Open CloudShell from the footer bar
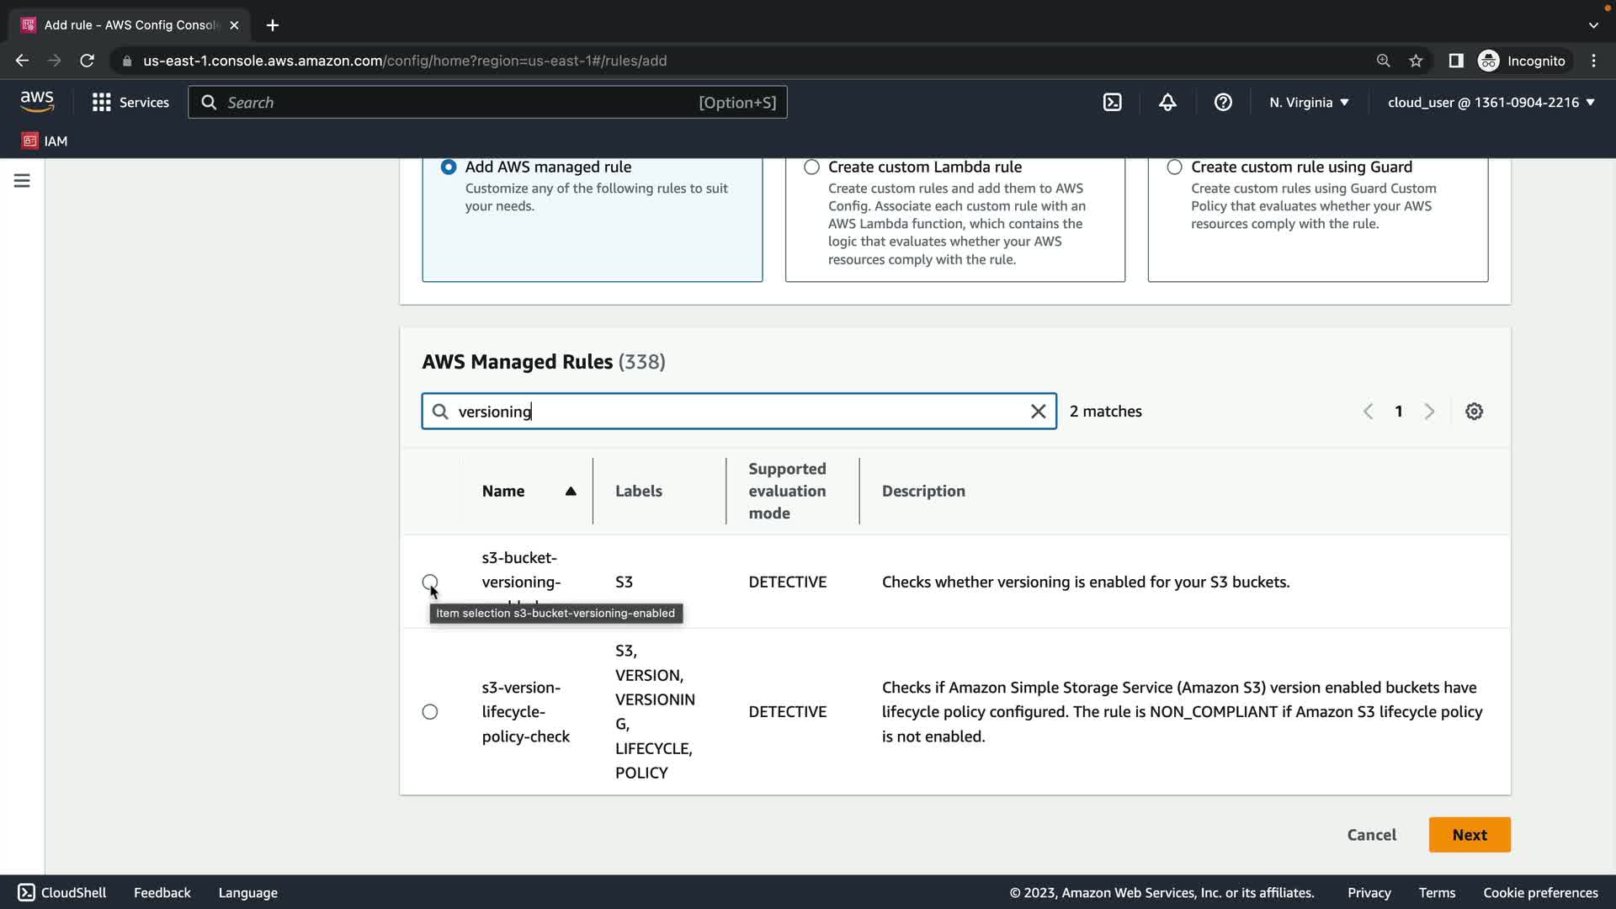This screenshot has width=1616, height=909. point(62,893)
